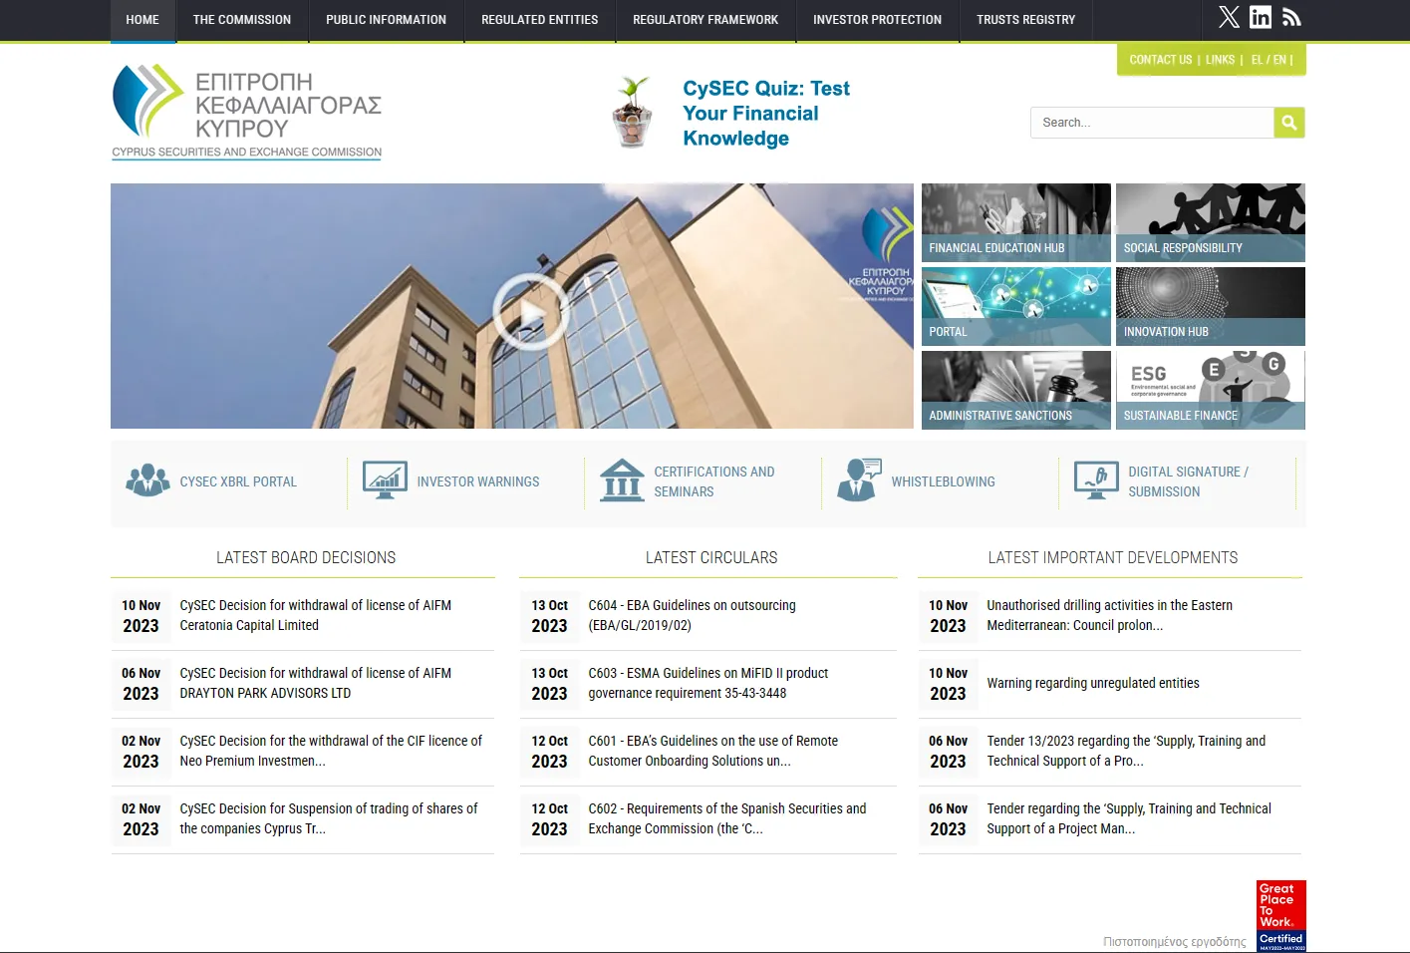Open the Social Responsibility tile

1211,222
